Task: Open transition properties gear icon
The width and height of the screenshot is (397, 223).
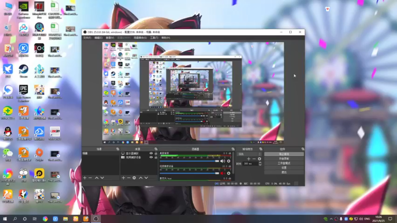Action: (x=259, y=159)
